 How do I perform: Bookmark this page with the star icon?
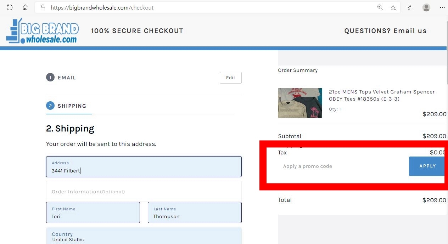coord(393,7)
